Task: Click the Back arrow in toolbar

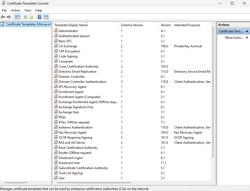Action: click(x=3, y=17)
